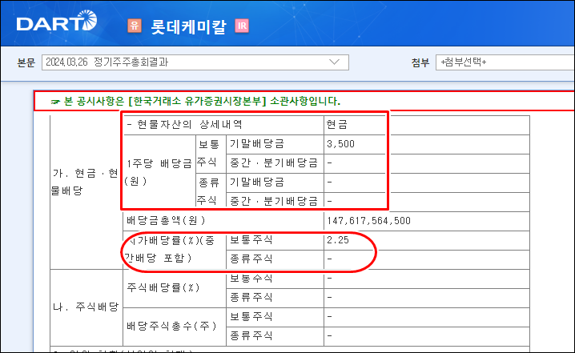Click the DART logo
575x353 pixels.
tap(57, 22)
